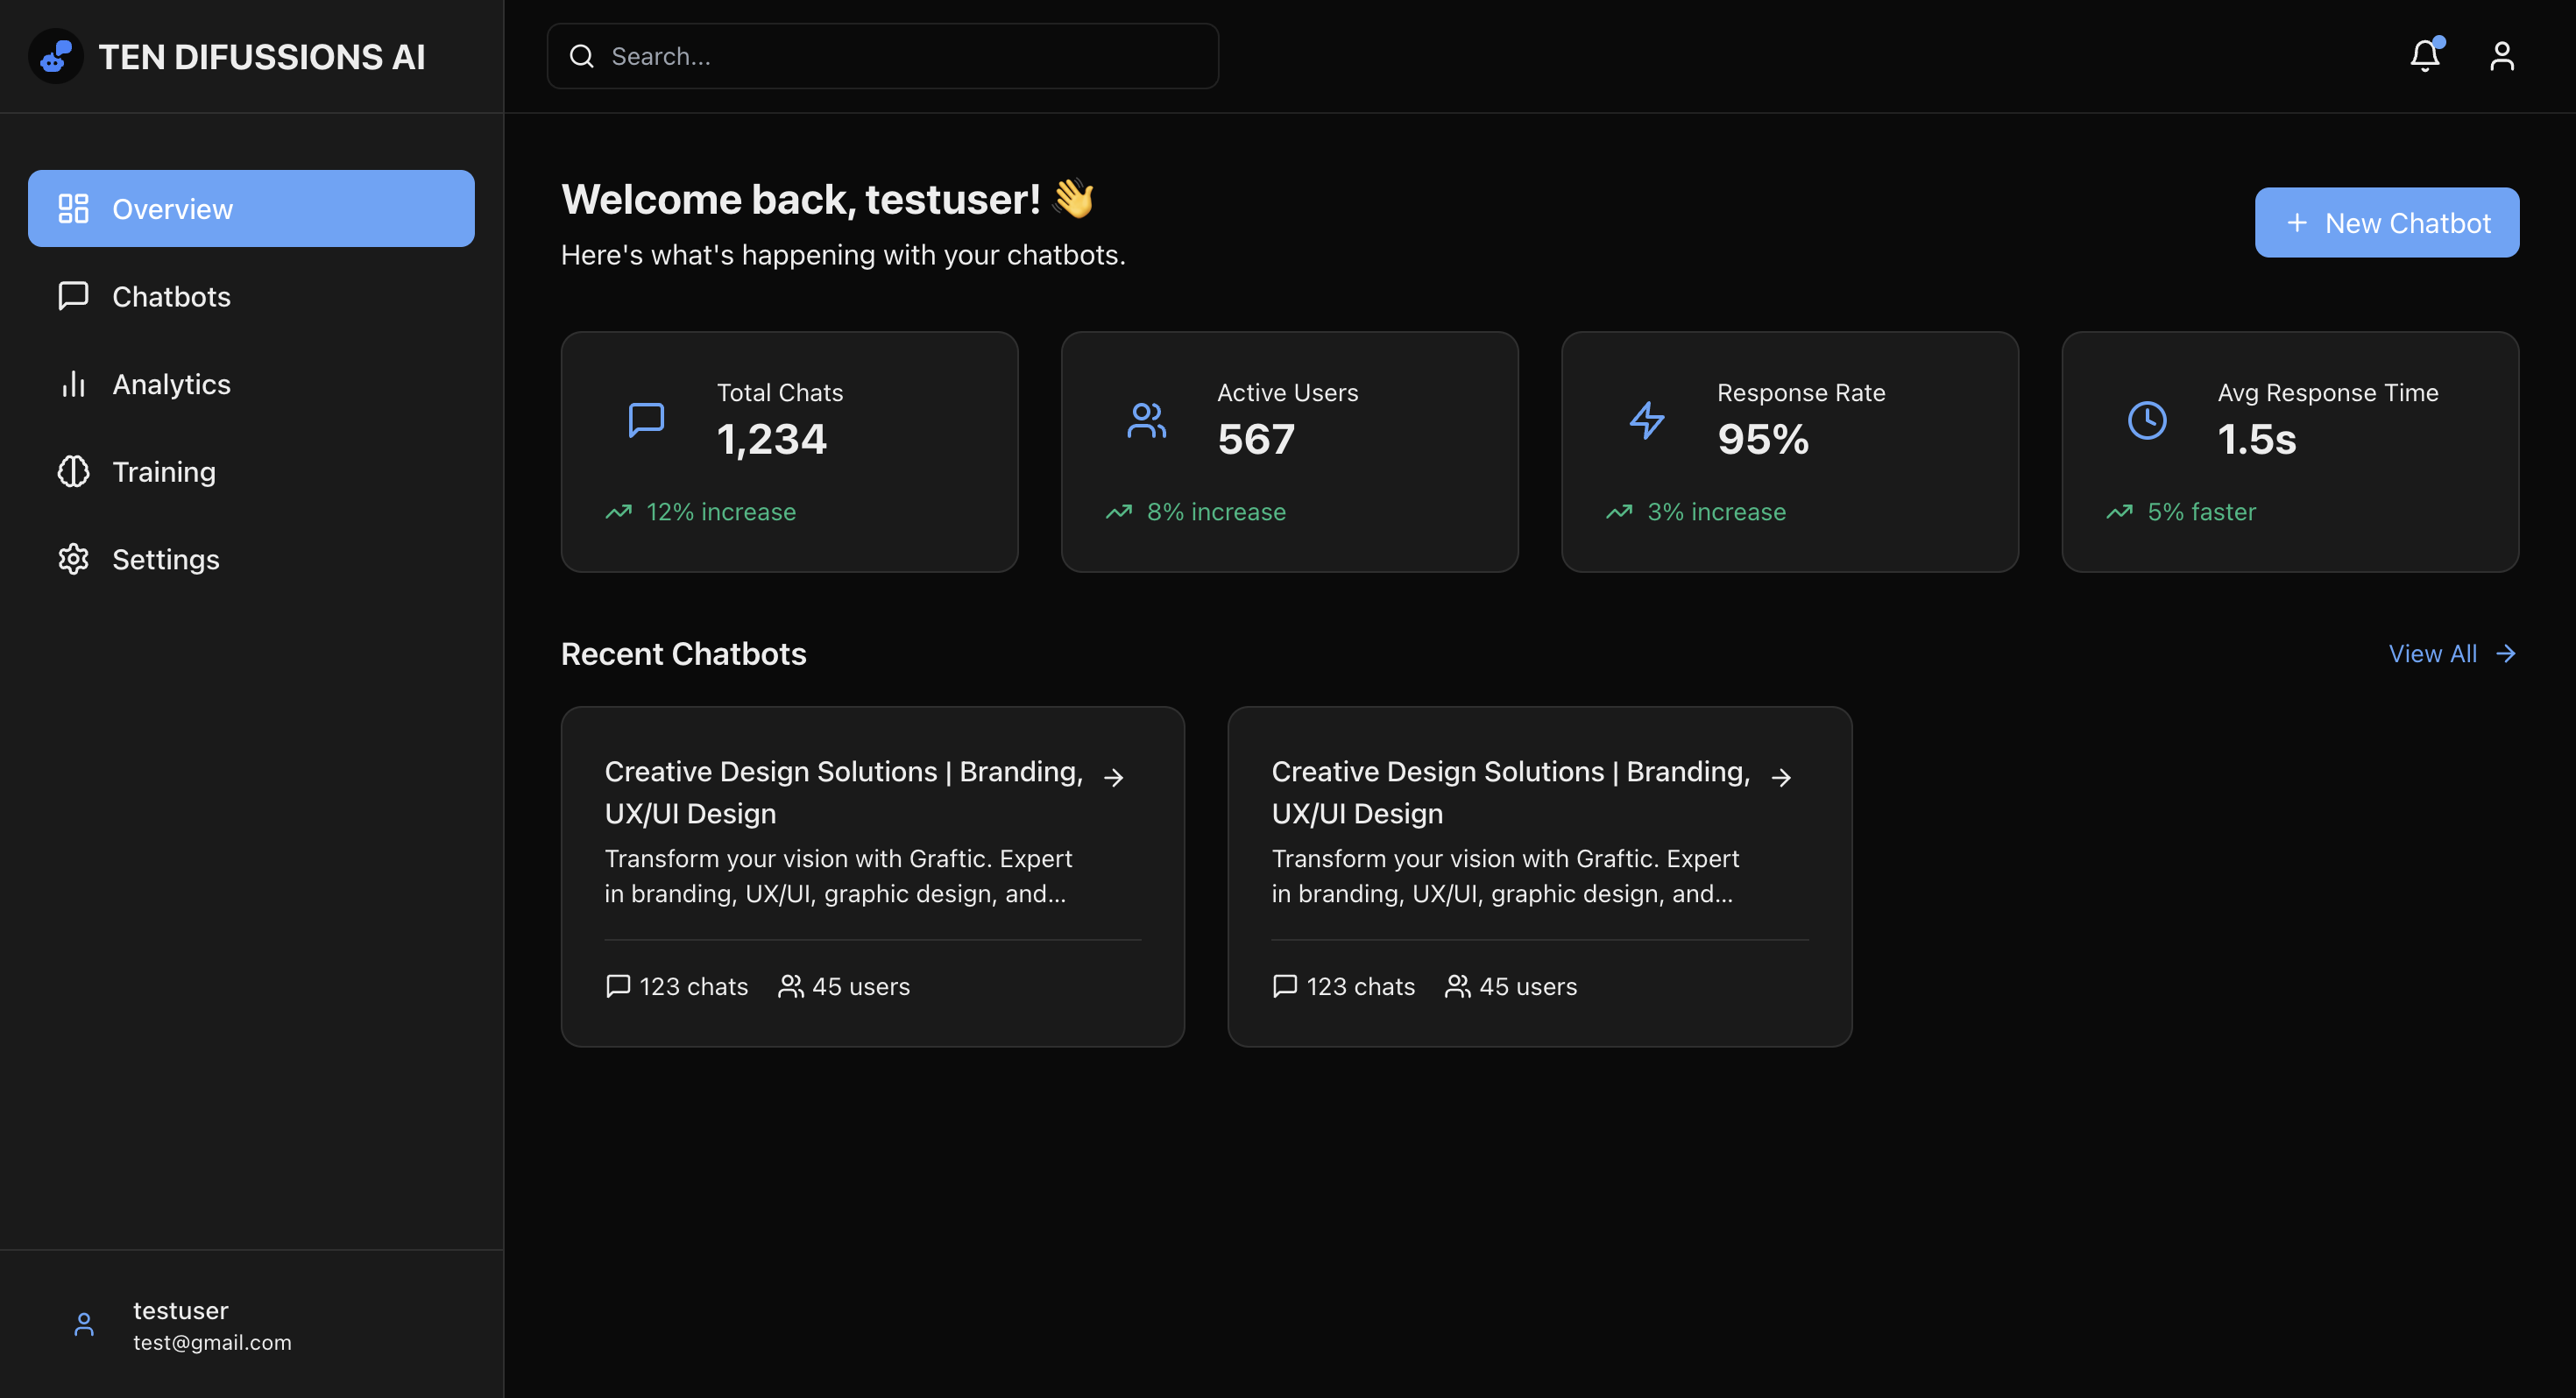Select Overview in the sidebar
2576x1398 pixels.
[251, 208]
